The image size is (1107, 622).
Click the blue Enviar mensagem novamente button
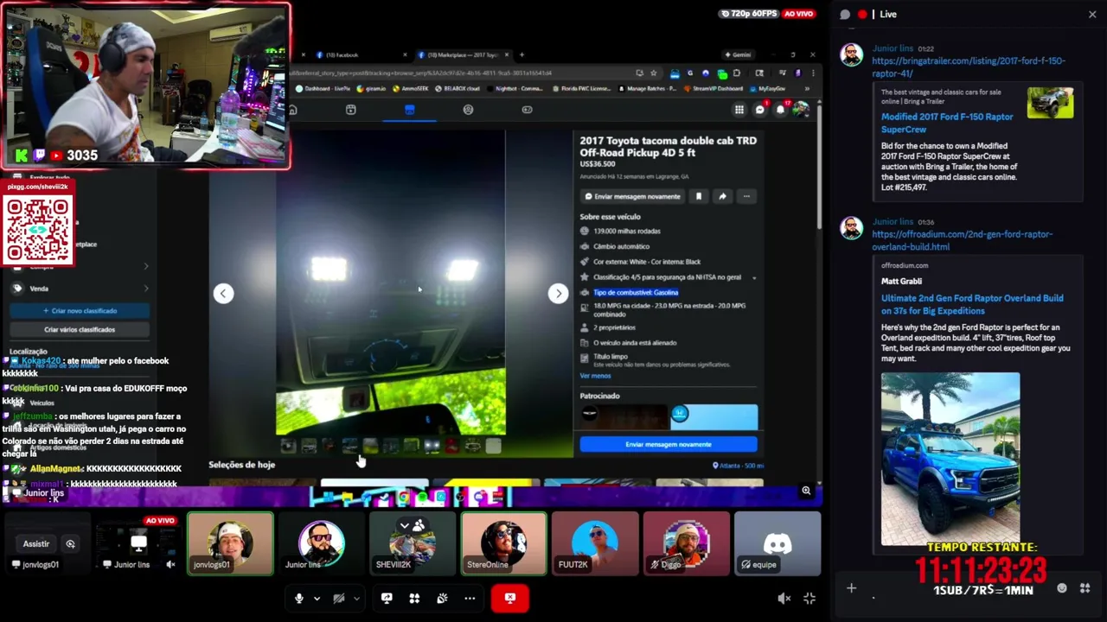pos(669,444)
